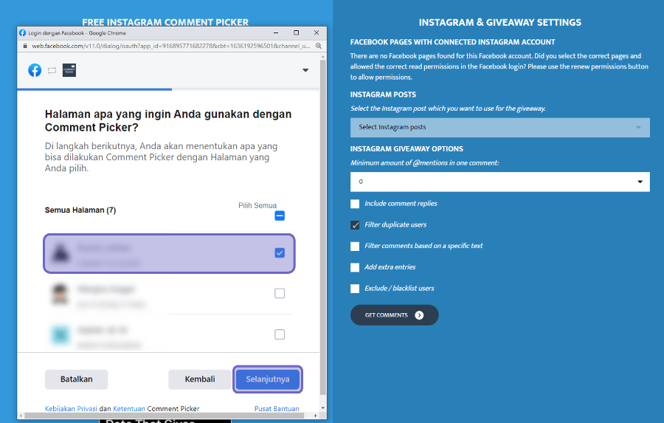This screenshot has width=664, height=423.
Task: Click the swap arrows icon between logos
Action: (52, 70)
